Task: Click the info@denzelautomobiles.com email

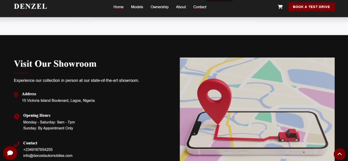Action: [x=48, y=156]
